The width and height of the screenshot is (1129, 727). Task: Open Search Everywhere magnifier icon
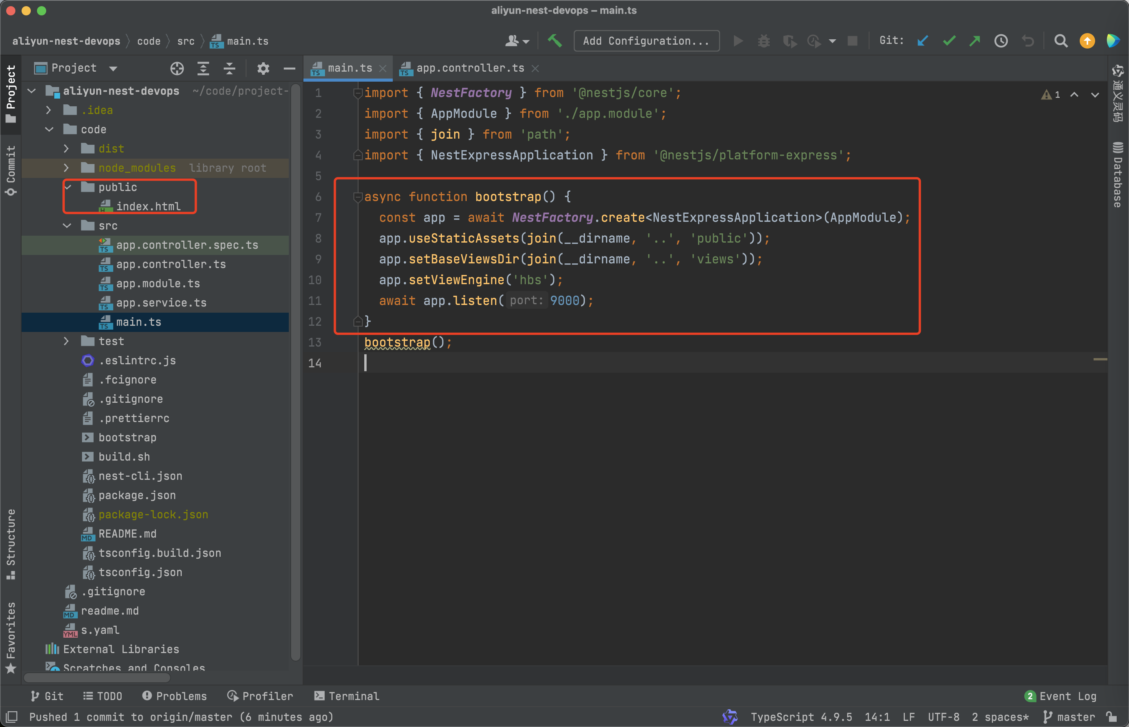[x=1061, y=41]
